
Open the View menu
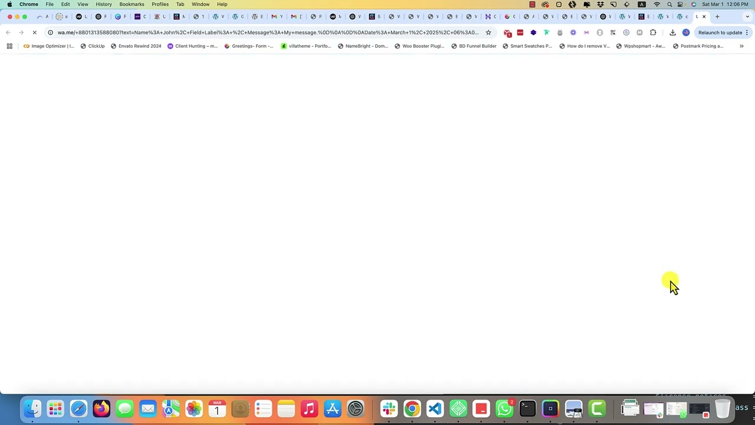[x=83, y=4]
